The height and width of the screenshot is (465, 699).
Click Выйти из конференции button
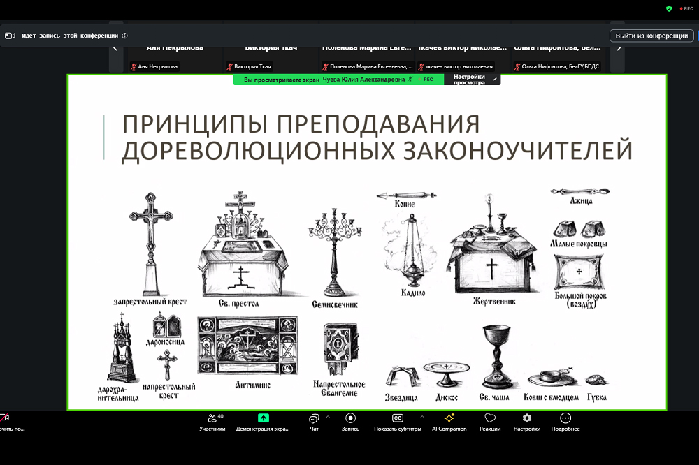[651, 36]
